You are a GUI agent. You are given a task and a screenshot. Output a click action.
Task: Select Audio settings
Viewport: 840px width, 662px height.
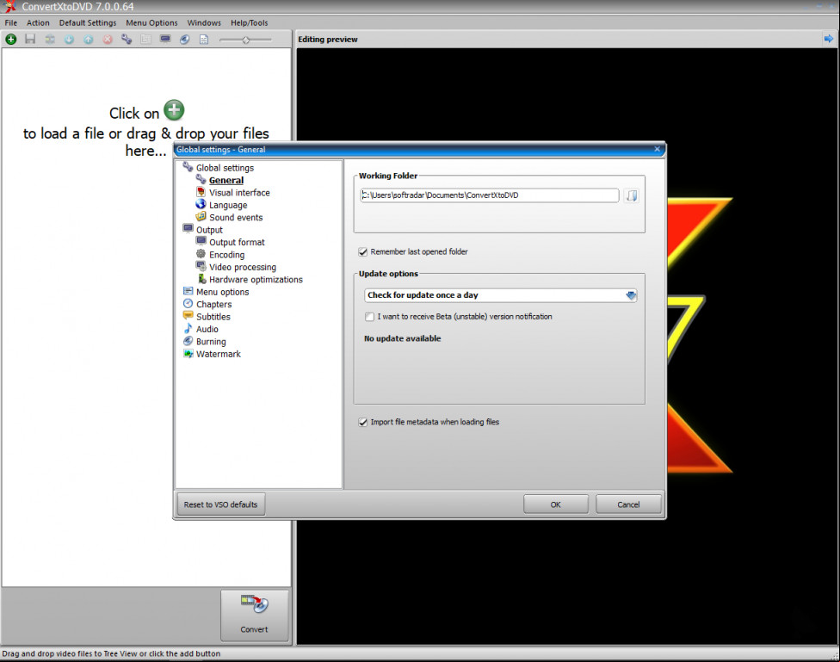(207, 329)
